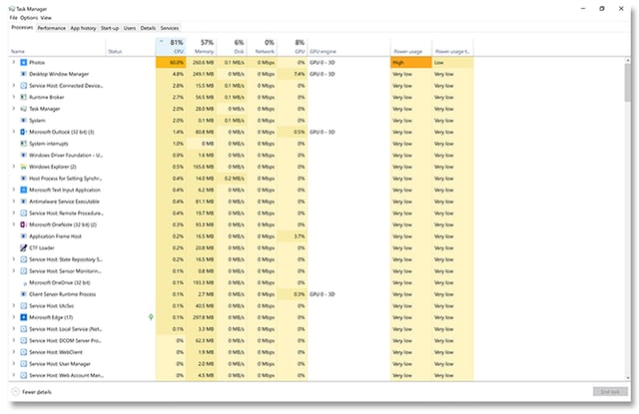639x414 pixels.
Task: Click the System interrupts icon
Action: point(24,144)
